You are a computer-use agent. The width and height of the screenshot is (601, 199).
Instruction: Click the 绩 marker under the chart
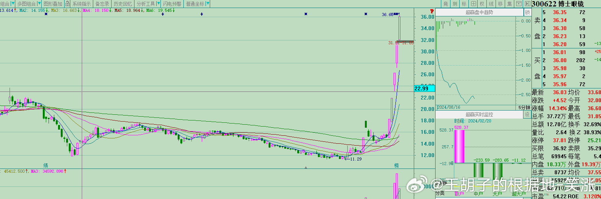(x=45, y=165)
